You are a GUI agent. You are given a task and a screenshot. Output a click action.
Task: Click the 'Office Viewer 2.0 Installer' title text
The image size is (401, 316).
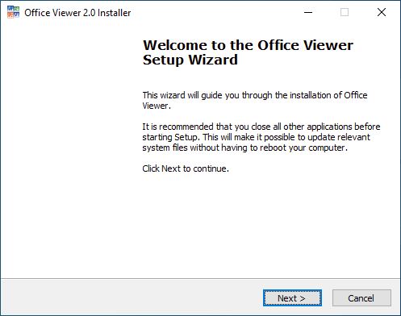(x=77, y=13)
